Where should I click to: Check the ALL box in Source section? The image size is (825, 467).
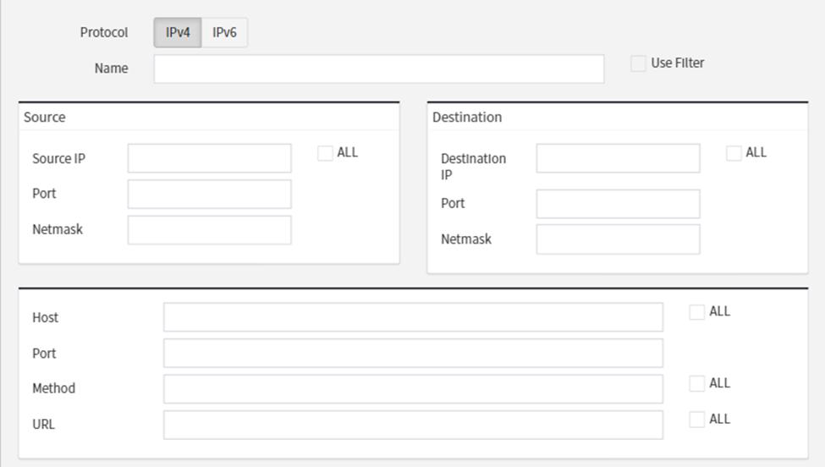325,153
